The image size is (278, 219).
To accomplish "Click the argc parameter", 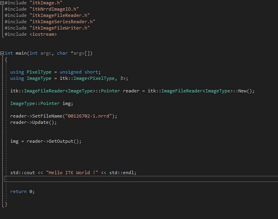I will point(46,53).
